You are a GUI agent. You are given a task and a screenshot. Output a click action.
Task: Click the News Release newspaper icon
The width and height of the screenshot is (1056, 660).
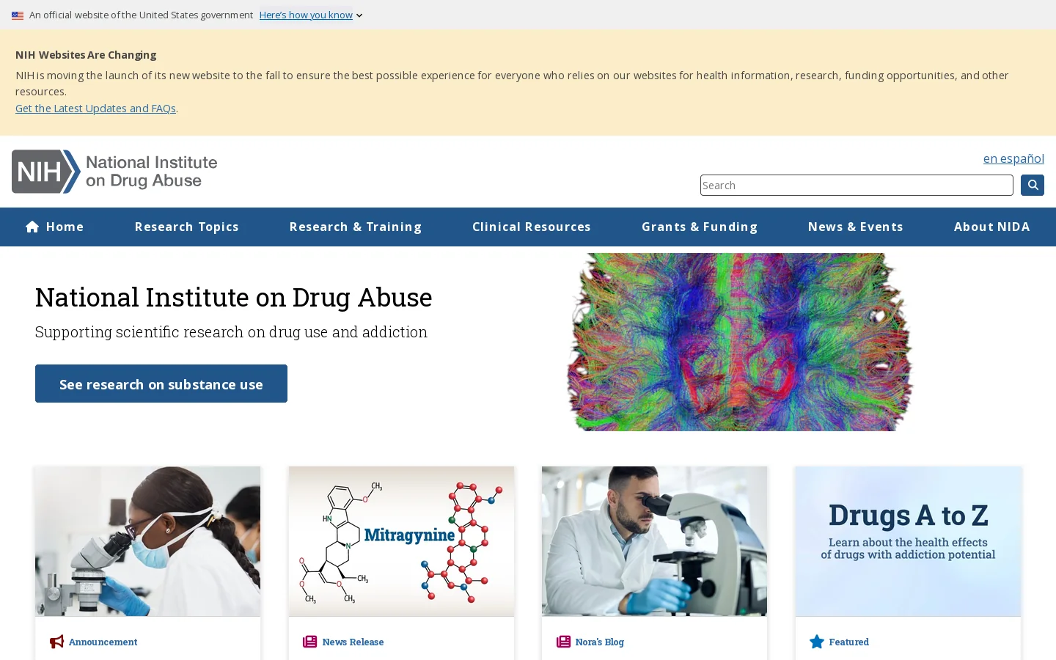coord(310,642)
